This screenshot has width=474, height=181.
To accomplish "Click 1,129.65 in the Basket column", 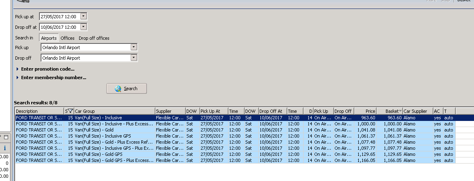I will tap(393, 154).
